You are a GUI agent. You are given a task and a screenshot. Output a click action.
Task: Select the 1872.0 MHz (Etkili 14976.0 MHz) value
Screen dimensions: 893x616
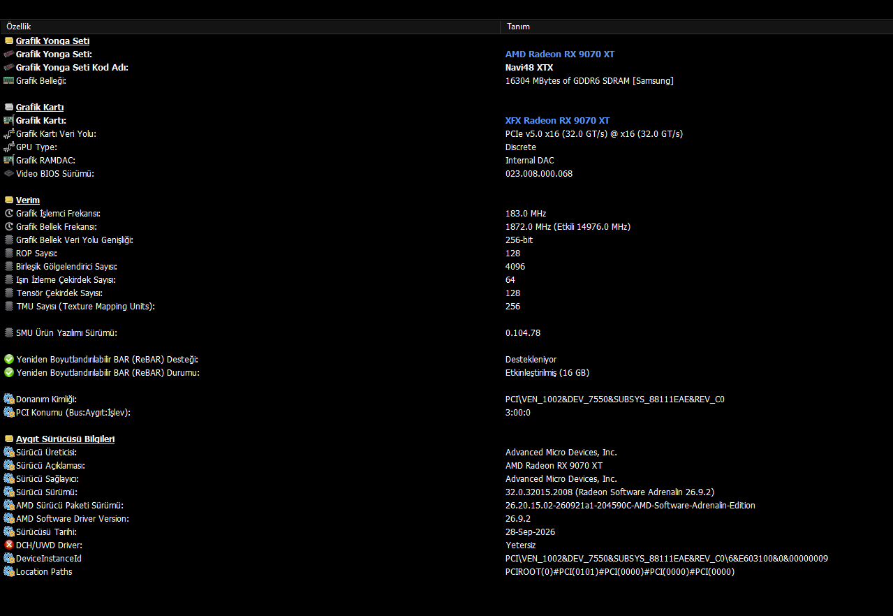[x=568, y=227]
